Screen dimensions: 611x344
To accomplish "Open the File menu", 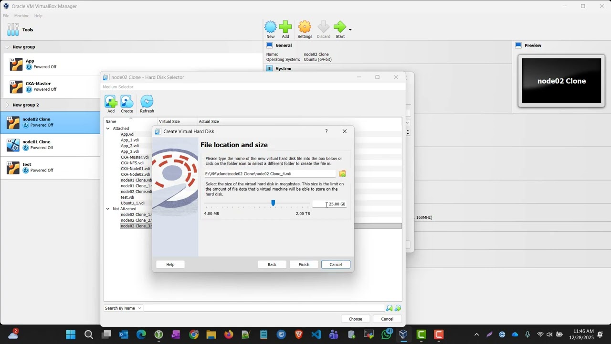I will click(x=6, y=16).
